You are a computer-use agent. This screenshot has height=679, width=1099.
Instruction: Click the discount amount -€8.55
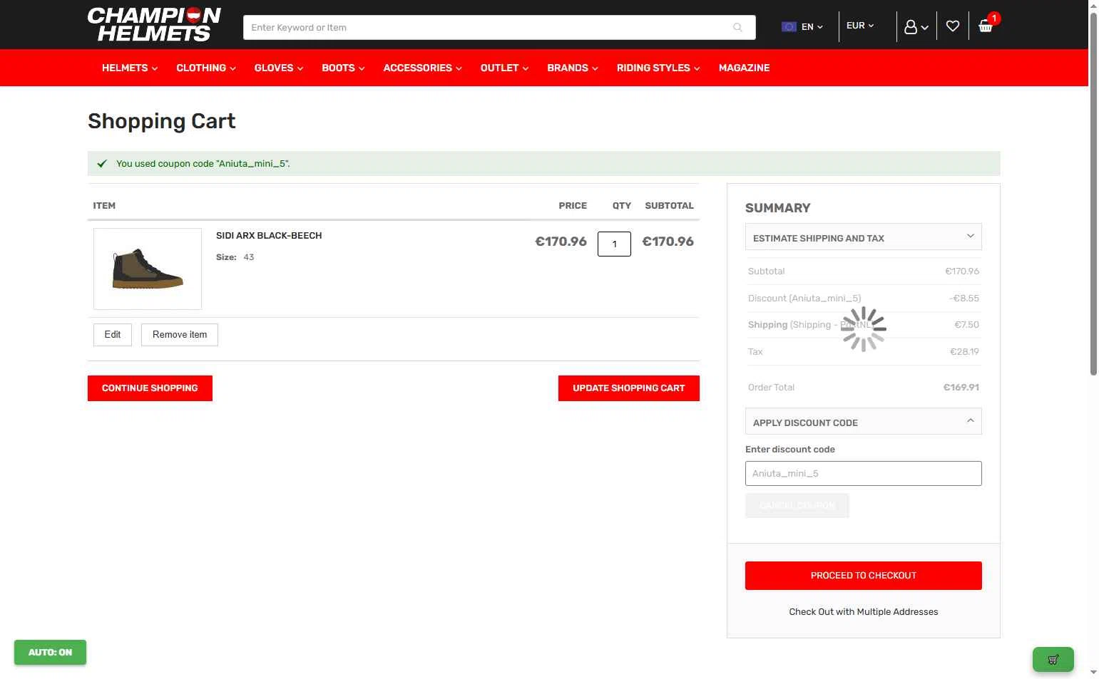tap(964, 299)
